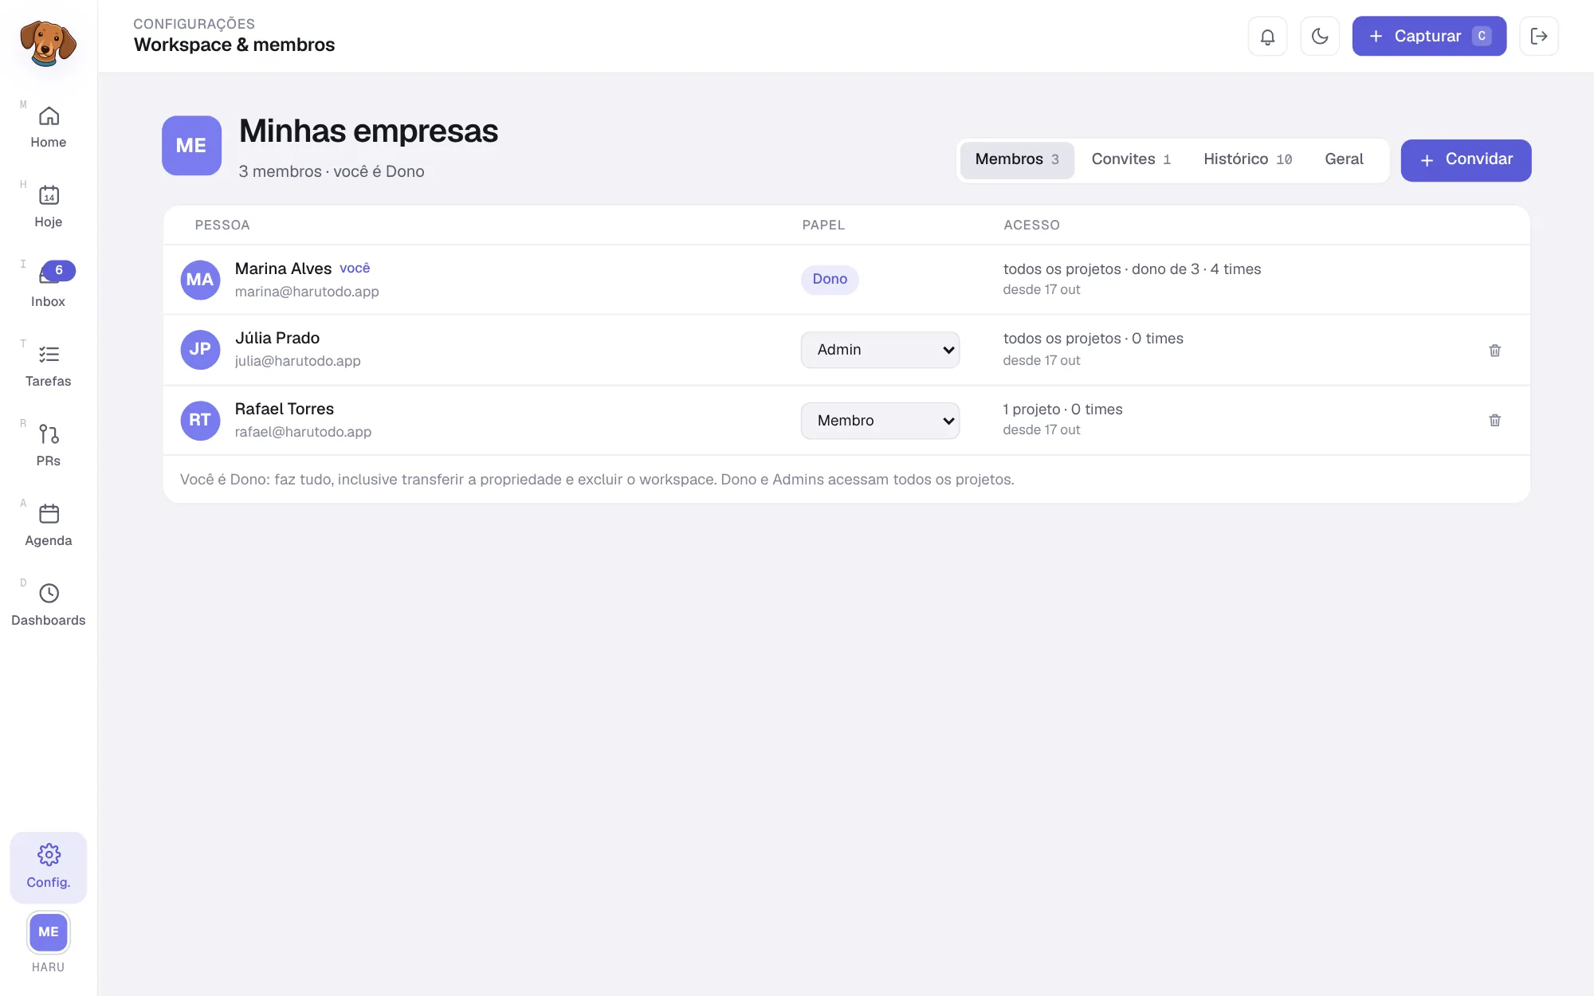Click the name Marina Alves
This screenshot has height=996, width=1594.
[x=283, y=269]
